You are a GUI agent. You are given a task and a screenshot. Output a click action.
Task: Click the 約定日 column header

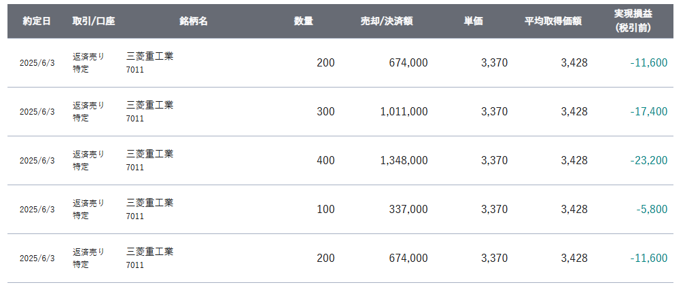pyautogui.click(x=37, y=22)
